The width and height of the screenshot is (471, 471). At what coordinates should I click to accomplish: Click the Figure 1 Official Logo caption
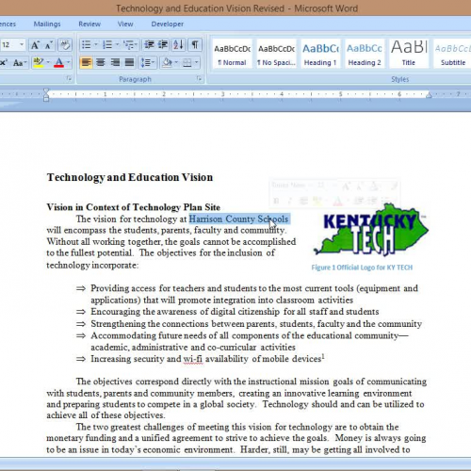tap(362, 268)
